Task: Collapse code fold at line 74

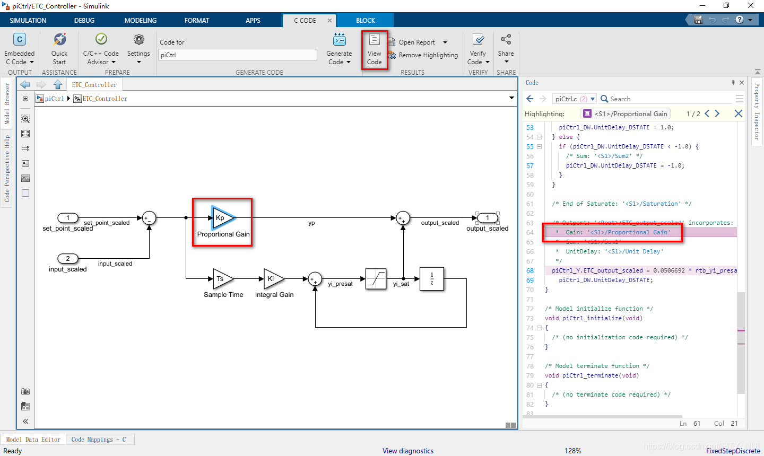Action: [x=539, y=328]
